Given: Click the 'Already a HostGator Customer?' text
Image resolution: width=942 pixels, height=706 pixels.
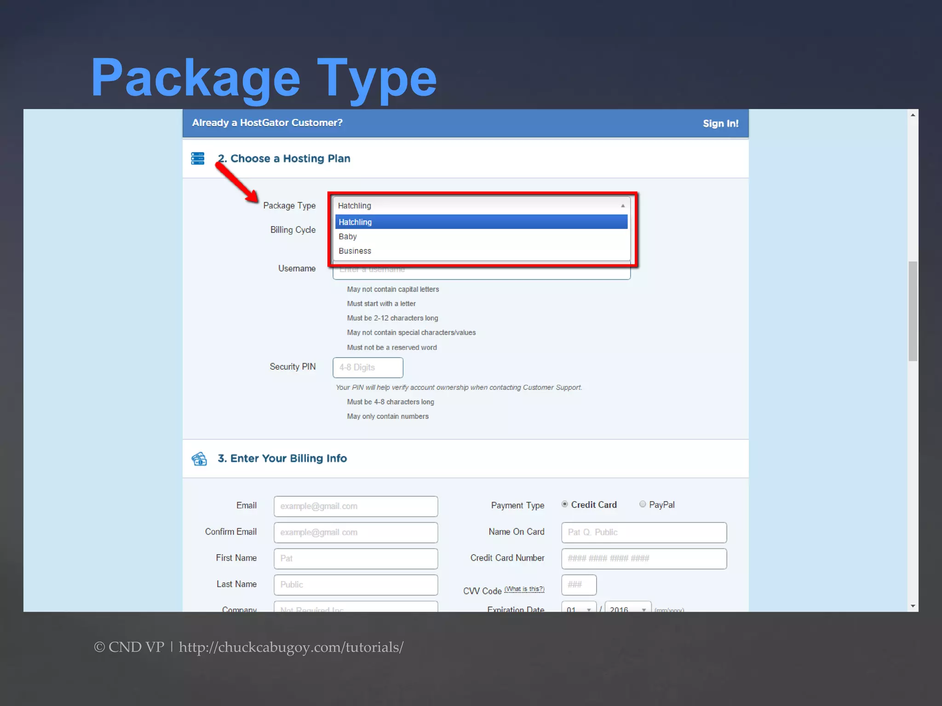Looking at the screenshot, I should click(x=267, y=123).
